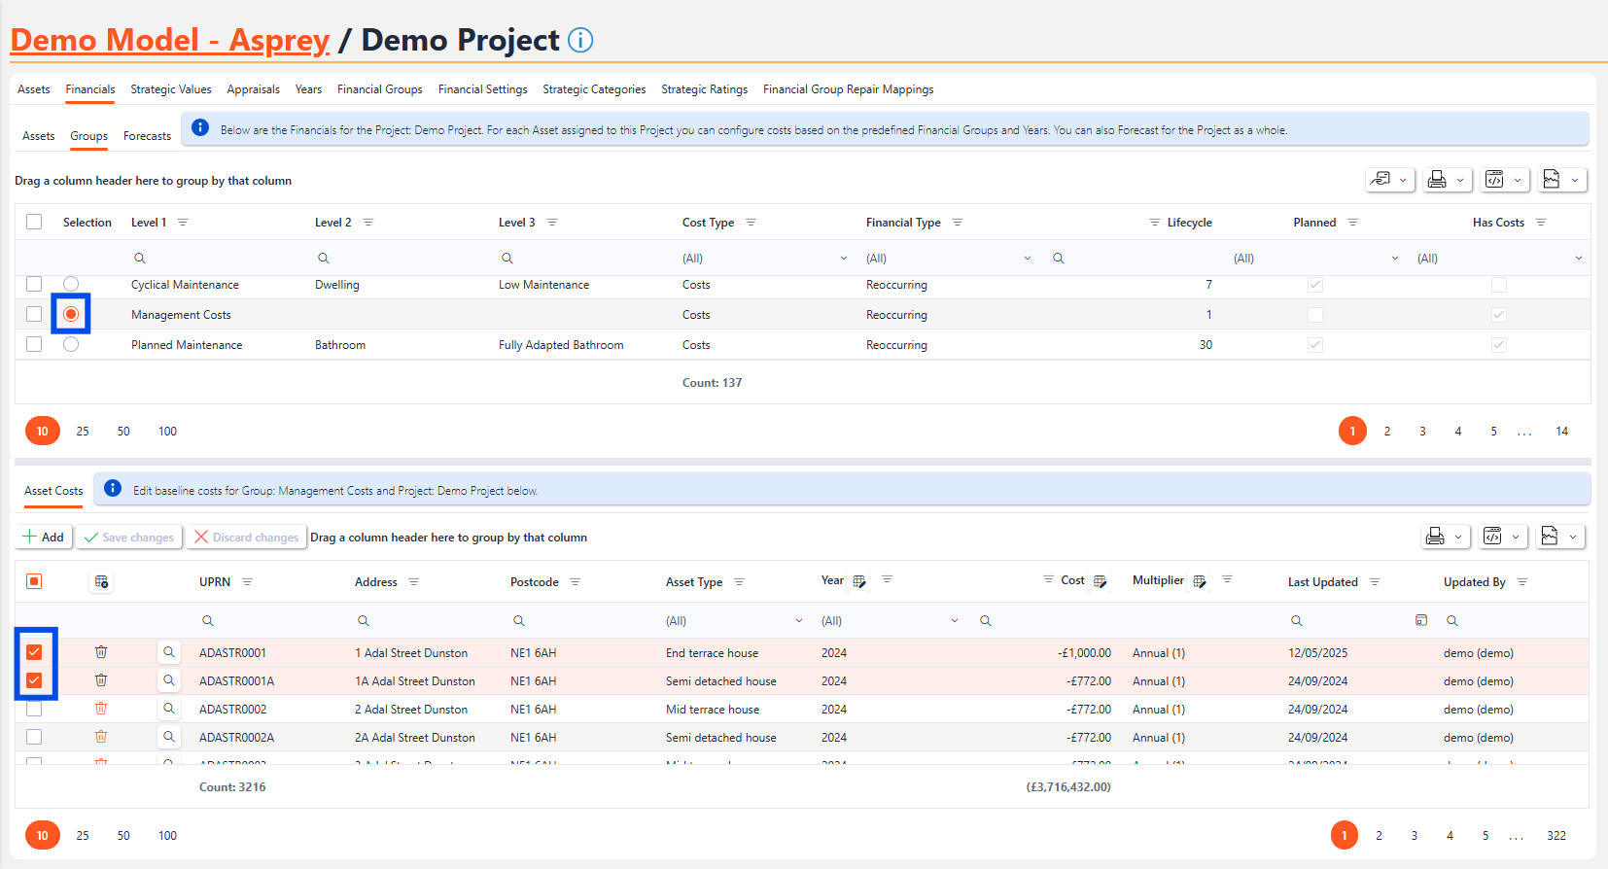Open the Asset Type filter dropdown
This screenshot has width=1608, height=869.
(x=799, y=621)
